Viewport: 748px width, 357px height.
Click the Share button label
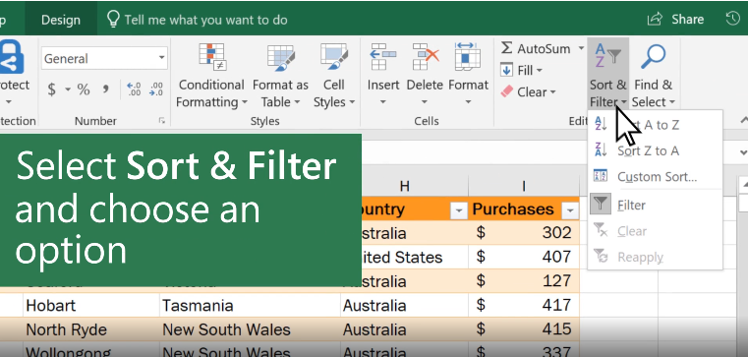click(x=687, y=20)
